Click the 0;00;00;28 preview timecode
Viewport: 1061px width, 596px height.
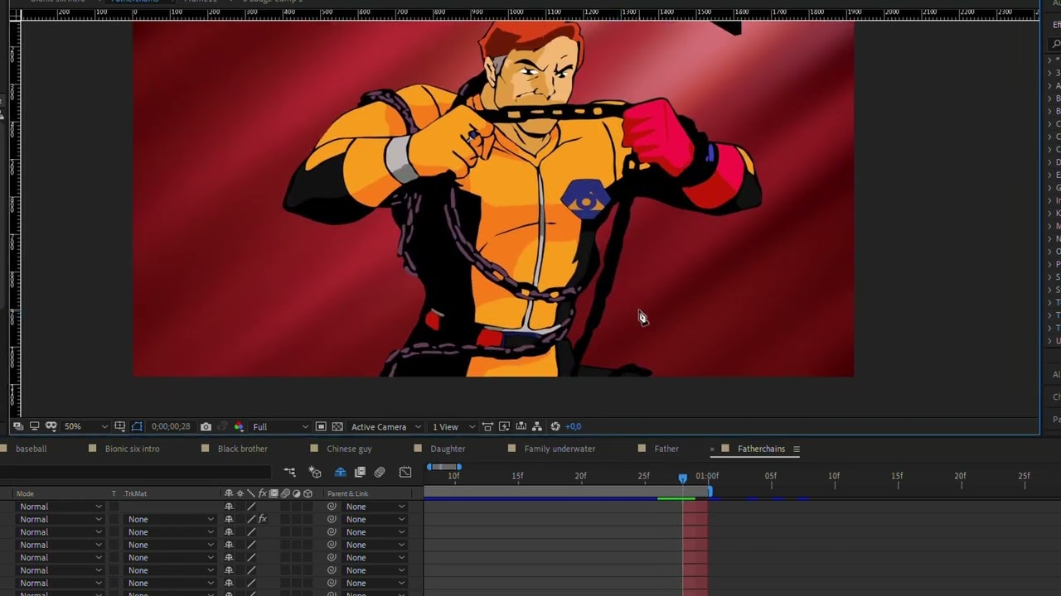[x=171, y=426]
